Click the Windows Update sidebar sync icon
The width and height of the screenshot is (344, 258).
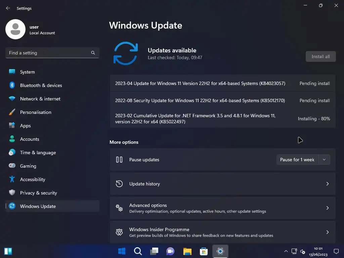[x=12, y=206]
